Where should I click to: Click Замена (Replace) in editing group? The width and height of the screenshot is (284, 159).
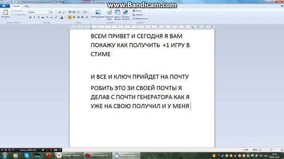(138, 15)
